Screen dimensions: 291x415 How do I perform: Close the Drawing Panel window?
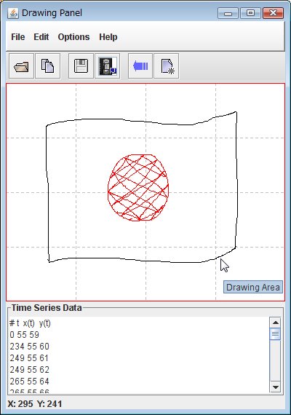click(273, 13)
